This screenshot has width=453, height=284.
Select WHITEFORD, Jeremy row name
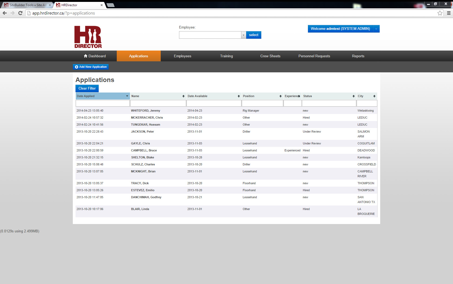146,111
